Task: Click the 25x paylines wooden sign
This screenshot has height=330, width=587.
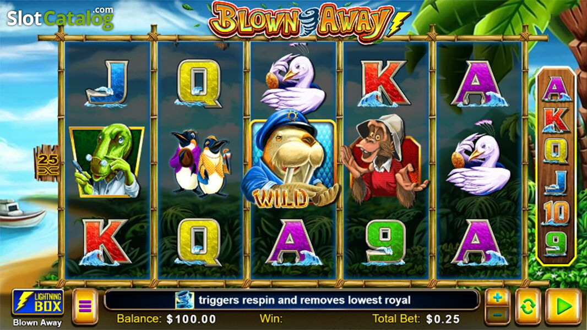Action: coord(47,164)
